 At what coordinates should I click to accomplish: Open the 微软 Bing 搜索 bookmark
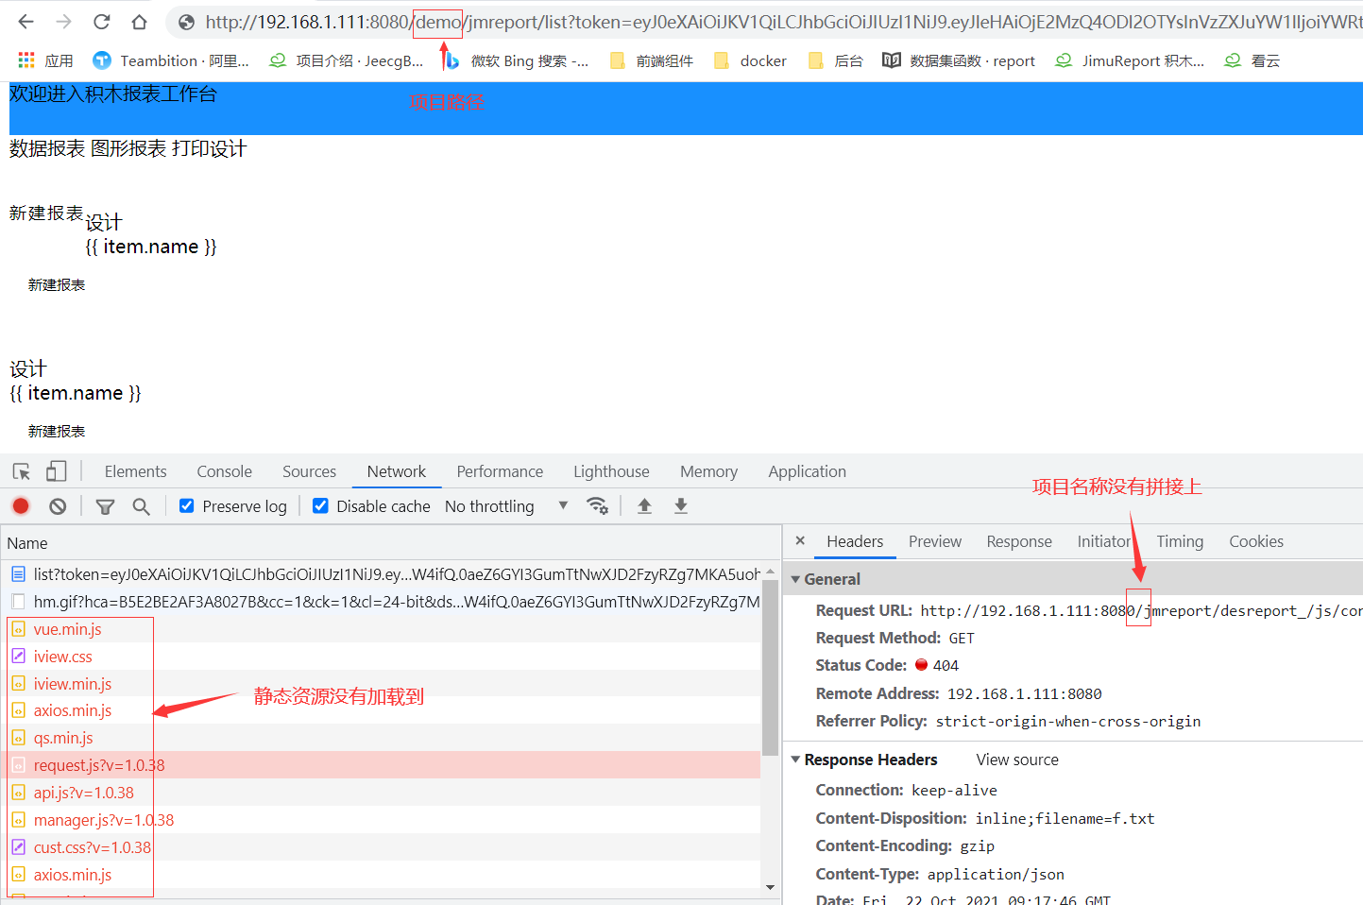[x=516, y=60]
